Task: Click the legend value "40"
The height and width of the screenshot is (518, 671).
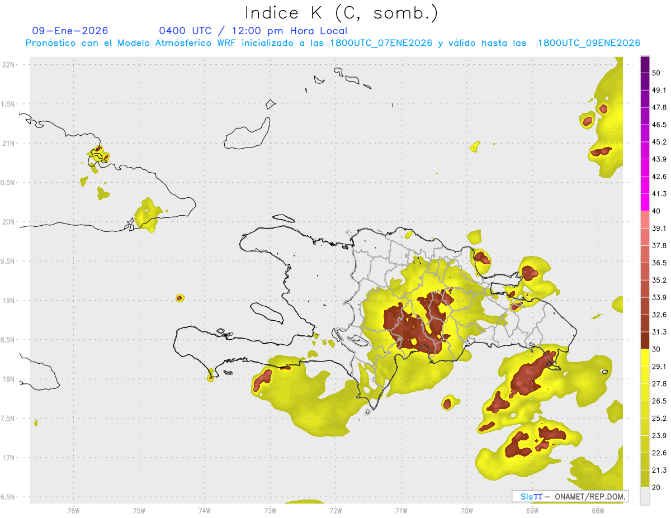Action: pos(657,211)
